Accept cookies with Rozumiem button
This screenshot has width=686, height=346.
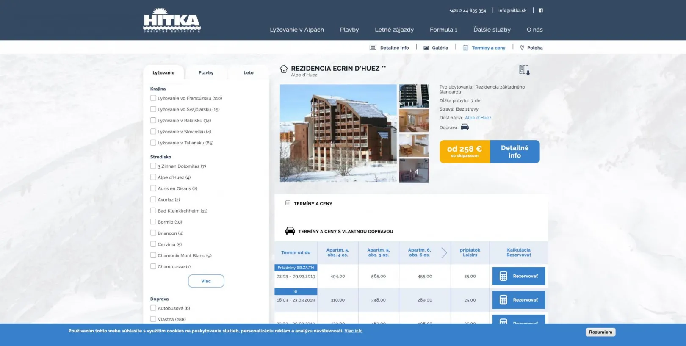click(x=600, y=332)
